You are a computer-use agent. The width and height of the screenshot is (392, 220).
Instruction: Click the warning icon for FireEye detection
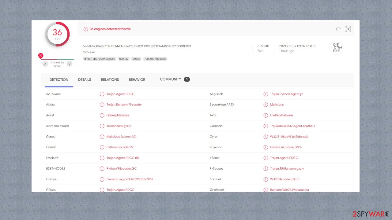pyautogui.click(x=102, y=179)
